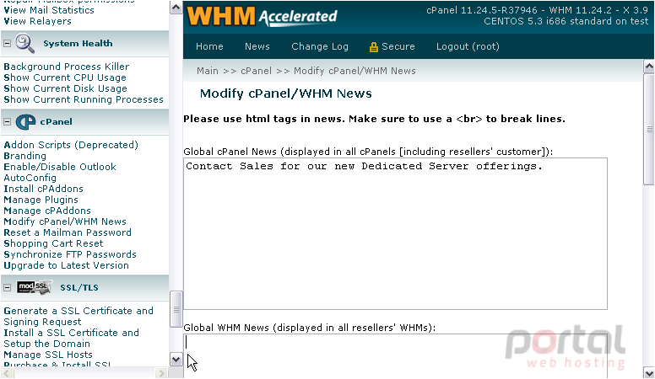Click the padlock icon next to Secure
Viewport: 655px width, 379px height.
373,47
